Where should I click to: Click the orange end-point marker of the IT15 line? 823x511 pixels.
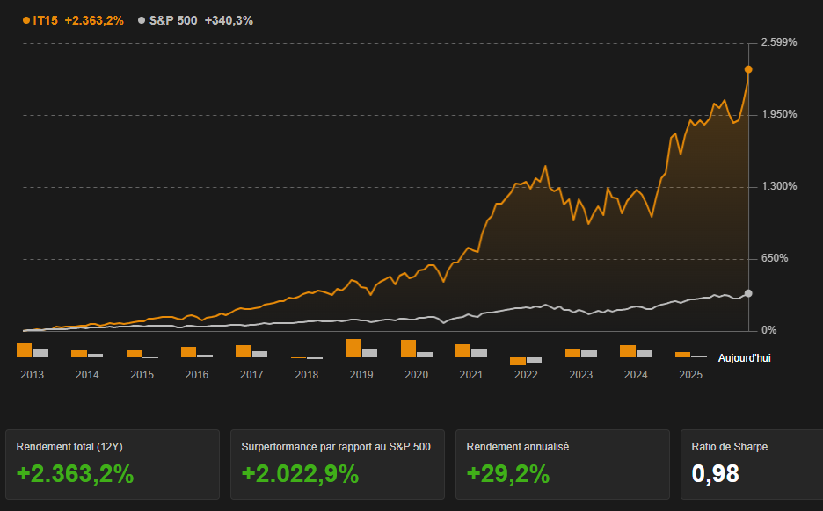point(748,69)
